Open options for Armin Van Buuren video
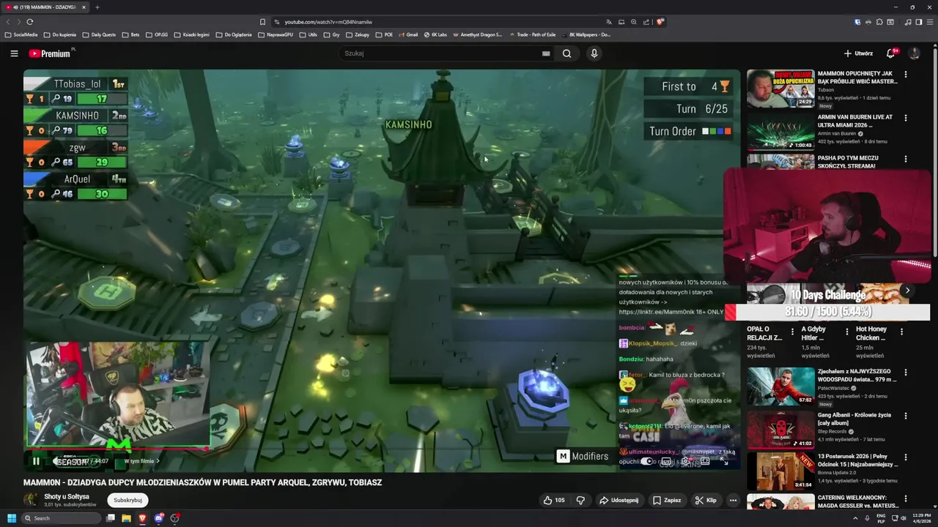The image size is (938, 527). pyautogui.click(x=906, y=118)
